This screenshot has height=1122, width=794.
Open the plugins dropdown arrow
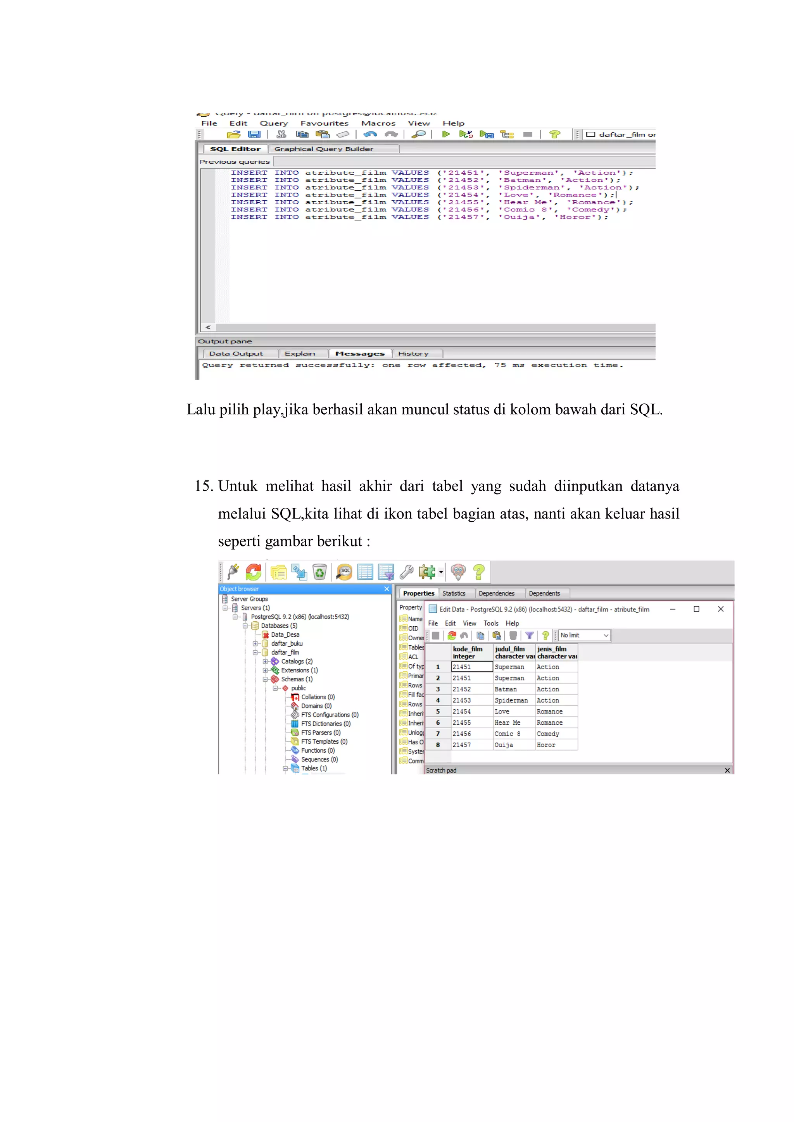(441, 572)
